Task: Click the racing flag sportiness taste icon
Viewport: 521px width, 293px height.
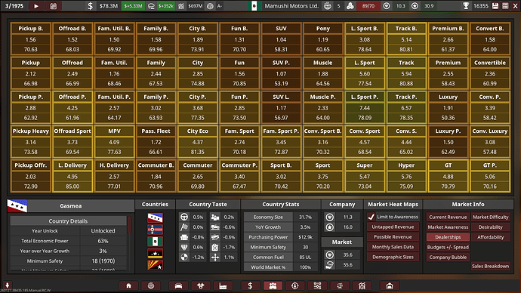Action: [x=184, y=227]
